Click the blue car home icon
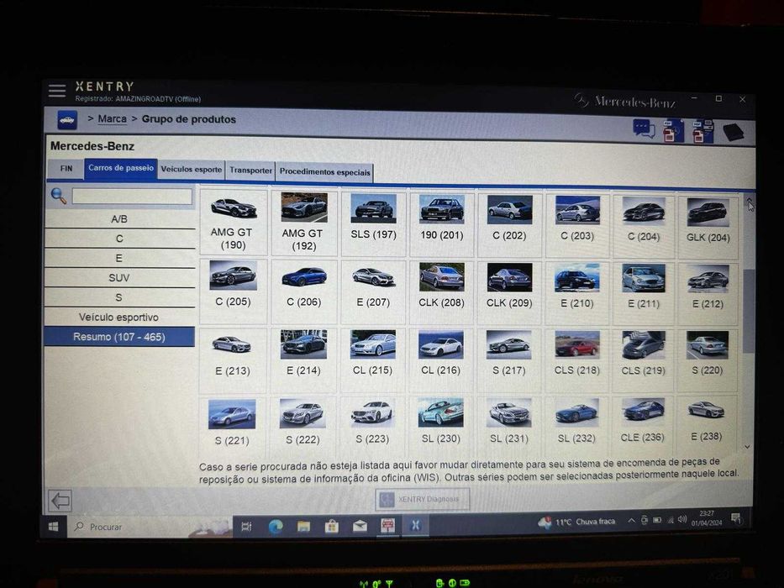The height and width of the screenshot is (588, 784). 67,120
